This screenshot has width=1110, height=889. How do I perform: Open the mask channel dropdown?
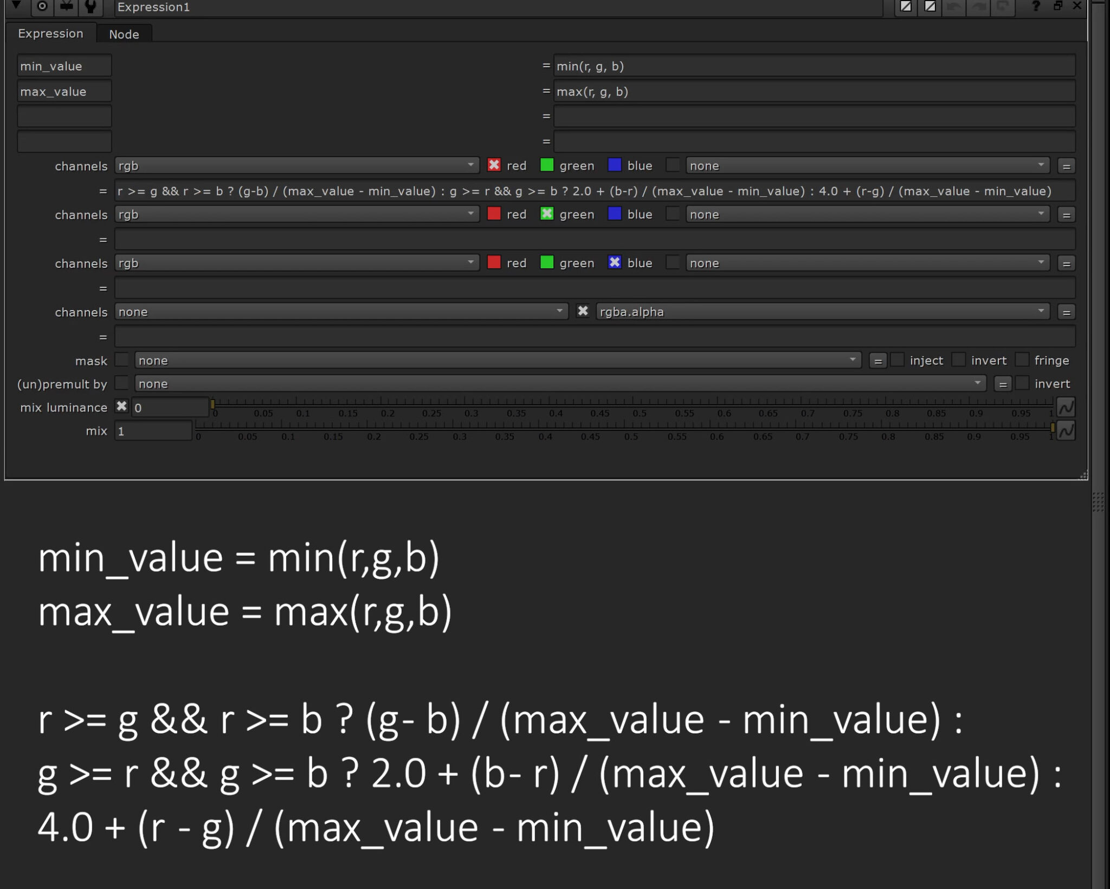tap(498, 360)
